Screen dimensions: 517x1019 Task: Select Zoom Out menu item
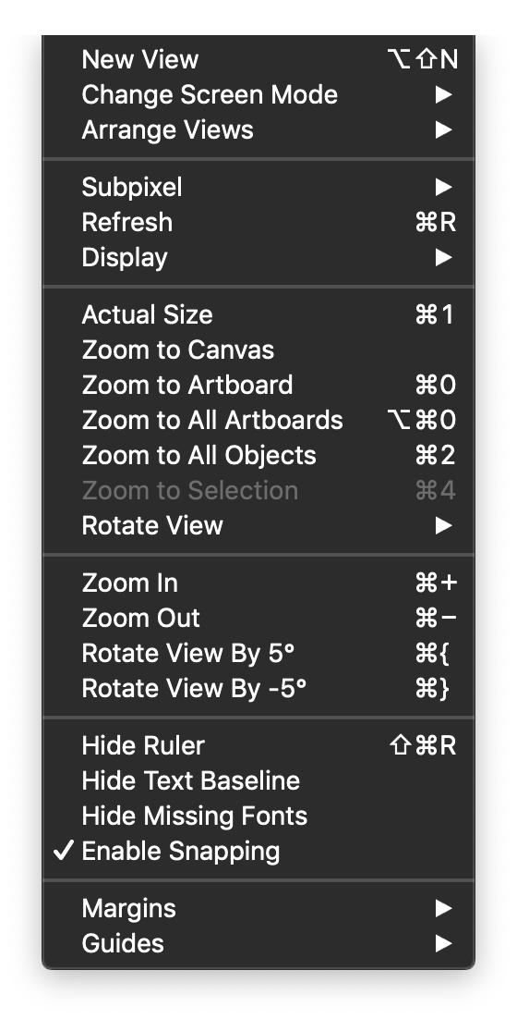[x=258, y=618]
